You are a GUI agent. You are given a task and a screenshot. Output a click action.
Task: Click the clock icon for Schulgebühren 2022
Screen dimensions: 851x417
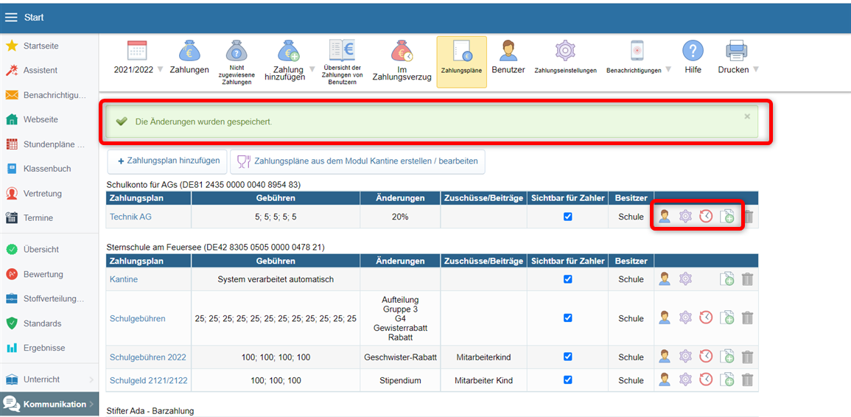click(x=706, y=357)
